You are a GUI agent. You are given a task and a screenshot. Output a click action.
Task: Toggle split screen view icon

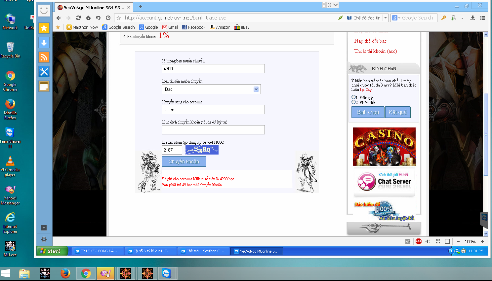coord(447,241)
